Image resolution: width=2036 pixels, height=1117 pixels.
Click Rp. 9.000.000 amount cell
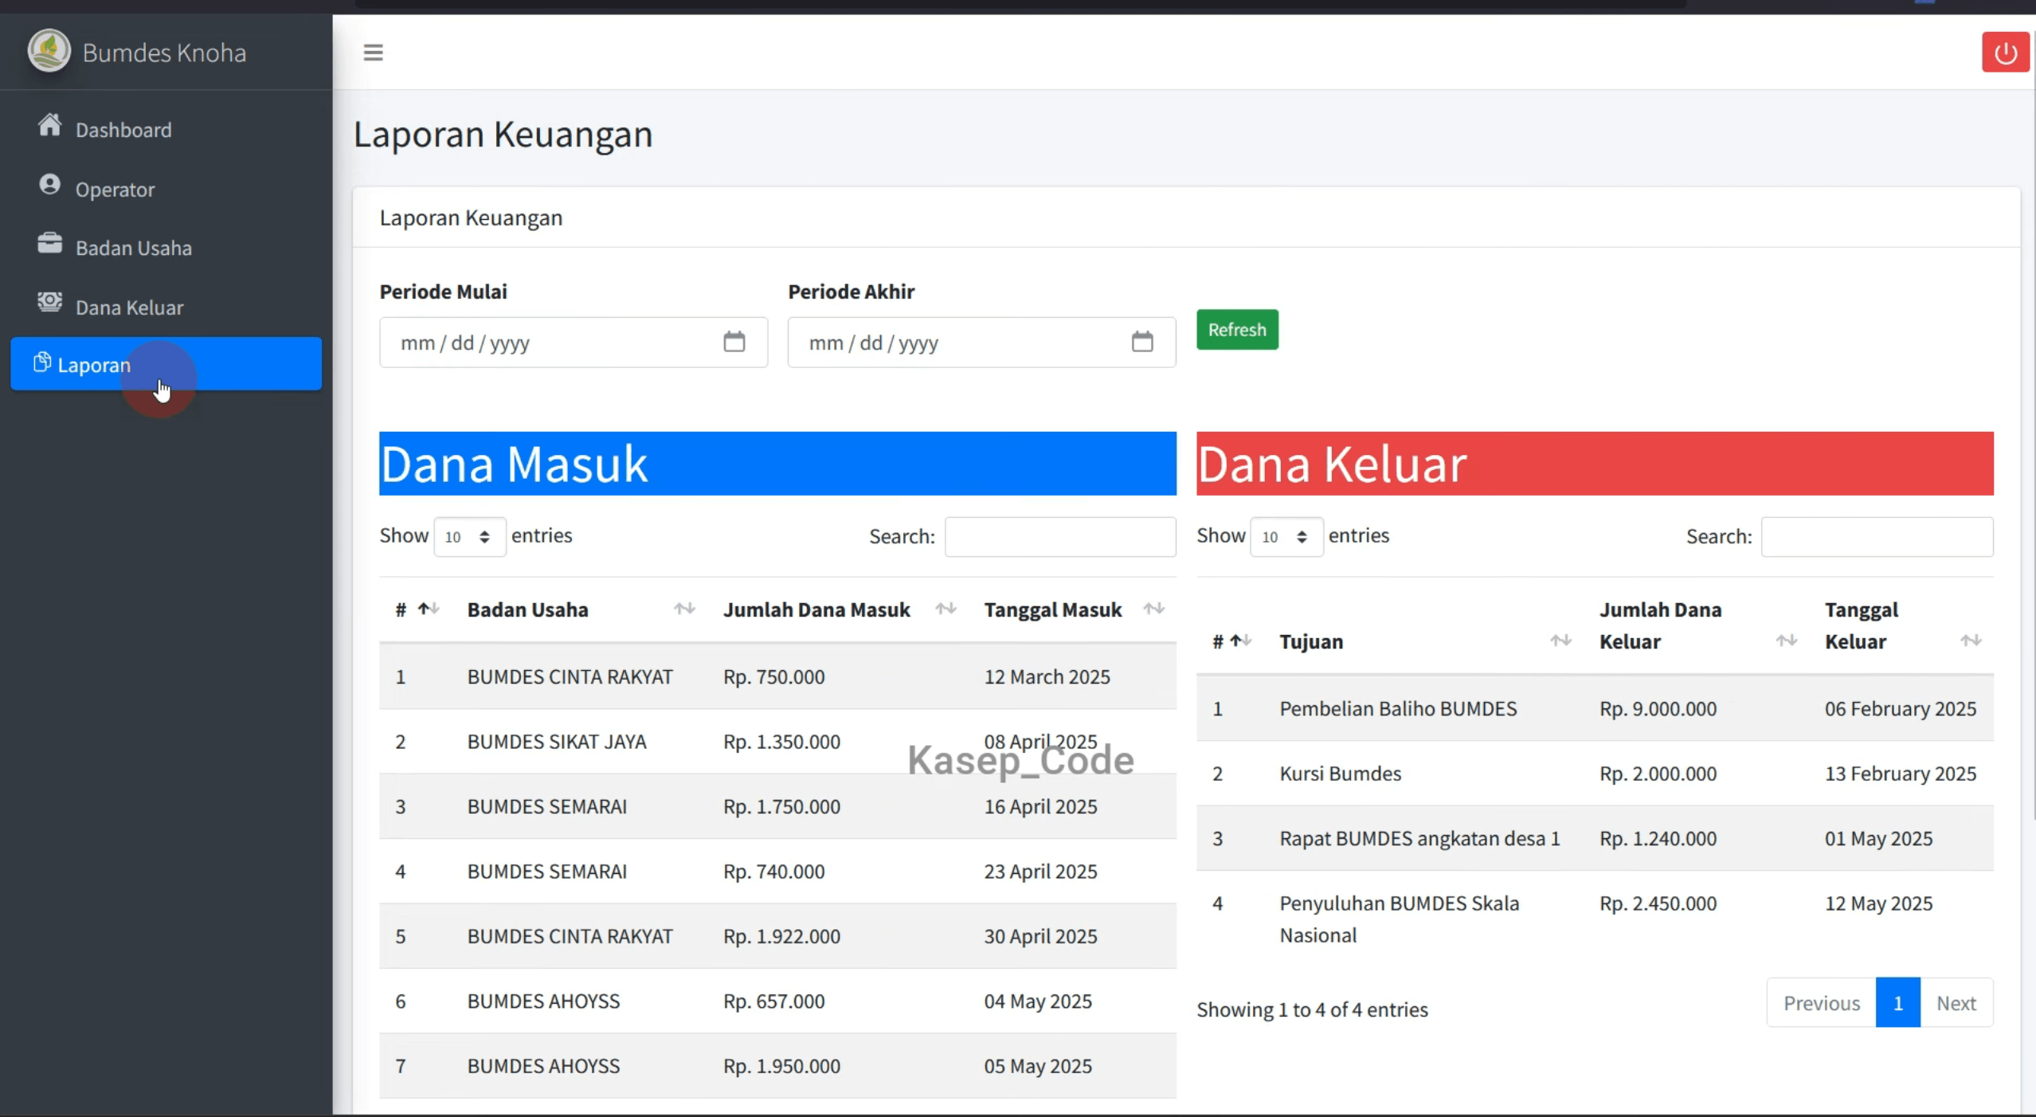(1658, 709)
